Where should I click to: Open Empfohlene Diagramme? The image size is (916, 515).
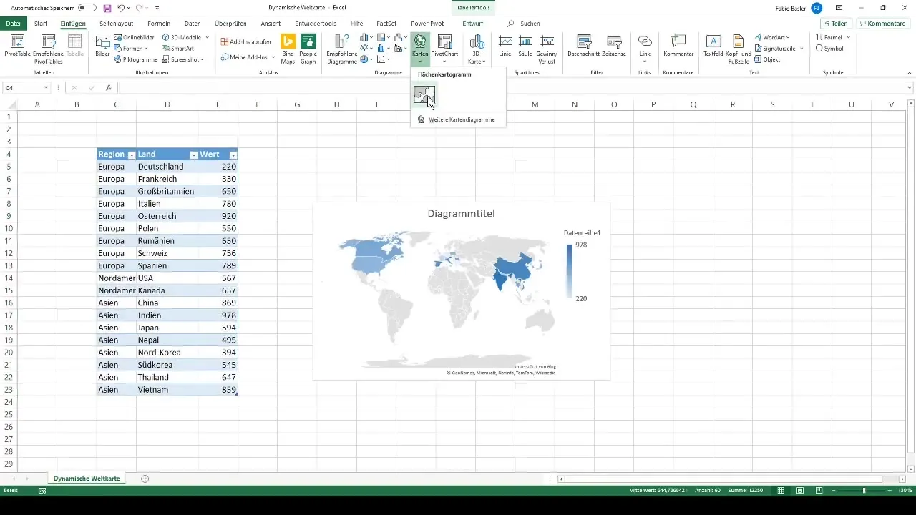[x=341, y=49]
